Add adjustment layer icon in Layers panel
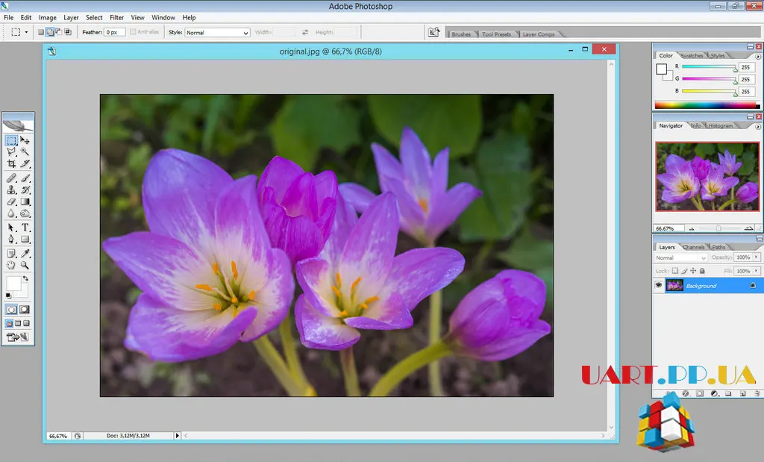This screenshot has width=764, height=462. (714, 393)
